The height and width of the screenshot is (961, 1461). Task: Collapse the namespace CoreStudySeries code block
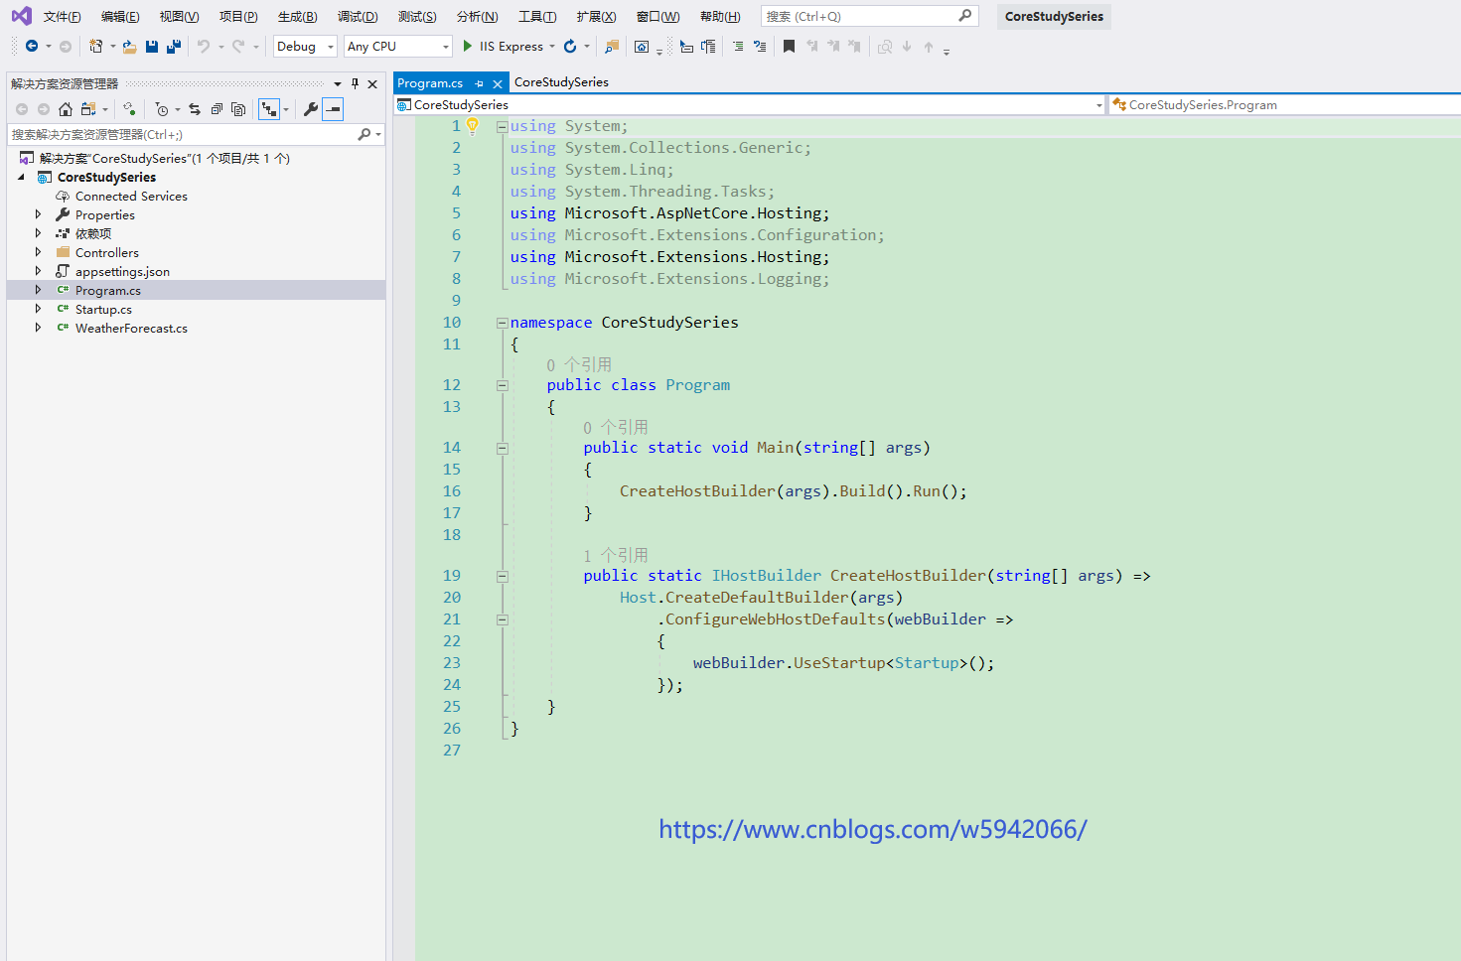point(503,323)
